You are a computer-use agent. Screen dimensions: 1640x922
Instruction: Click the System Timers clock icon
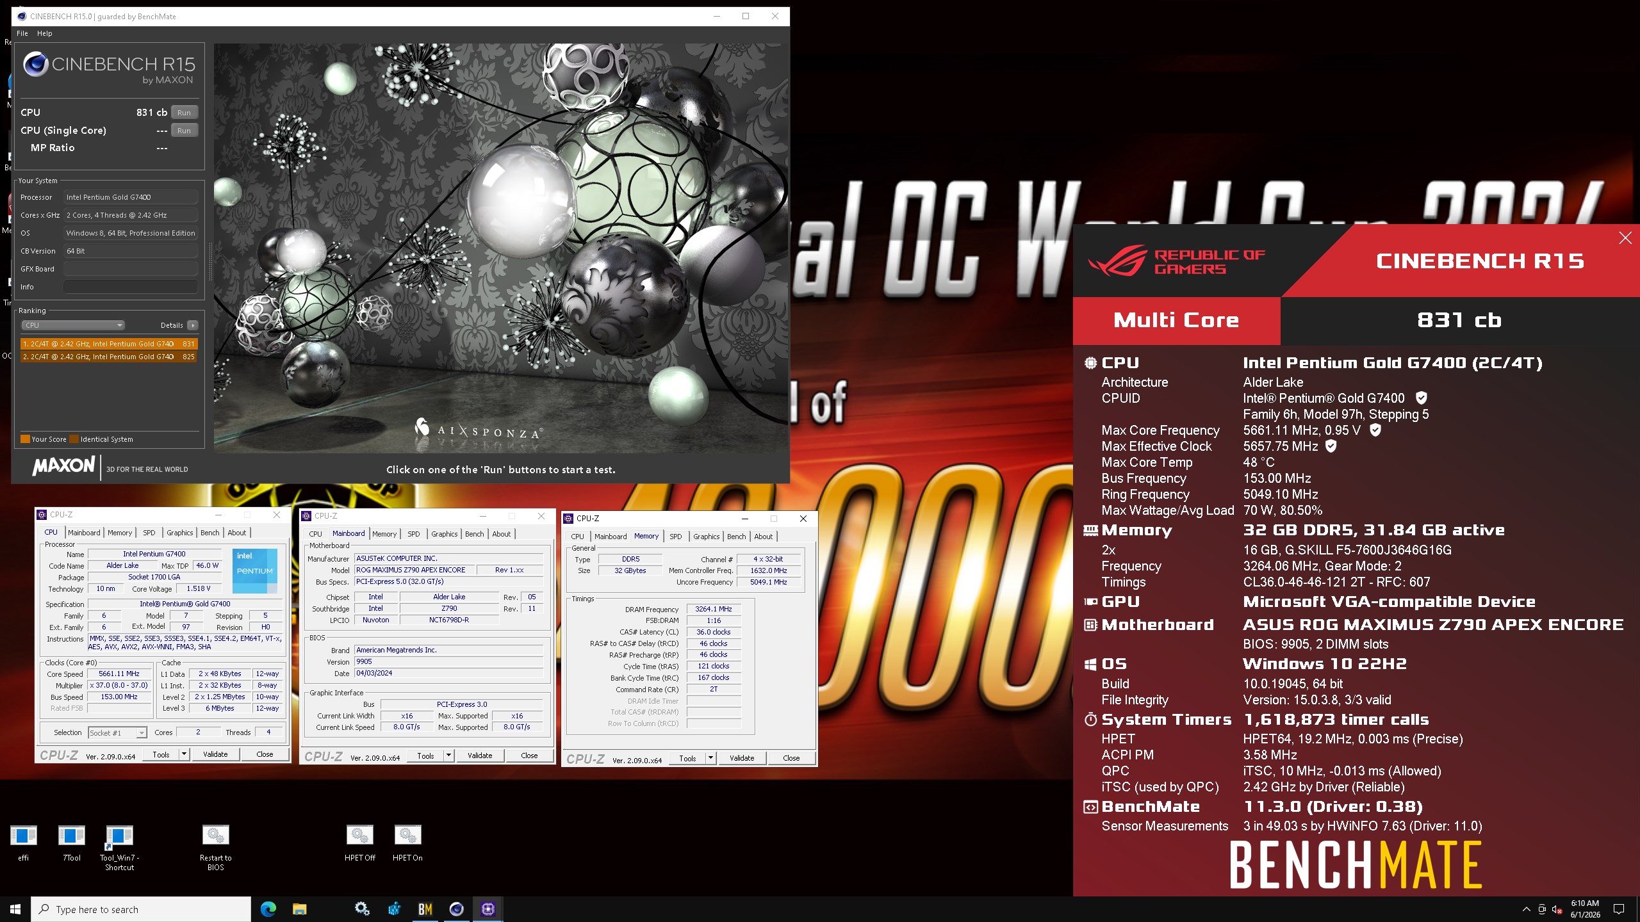point(1090,720)
